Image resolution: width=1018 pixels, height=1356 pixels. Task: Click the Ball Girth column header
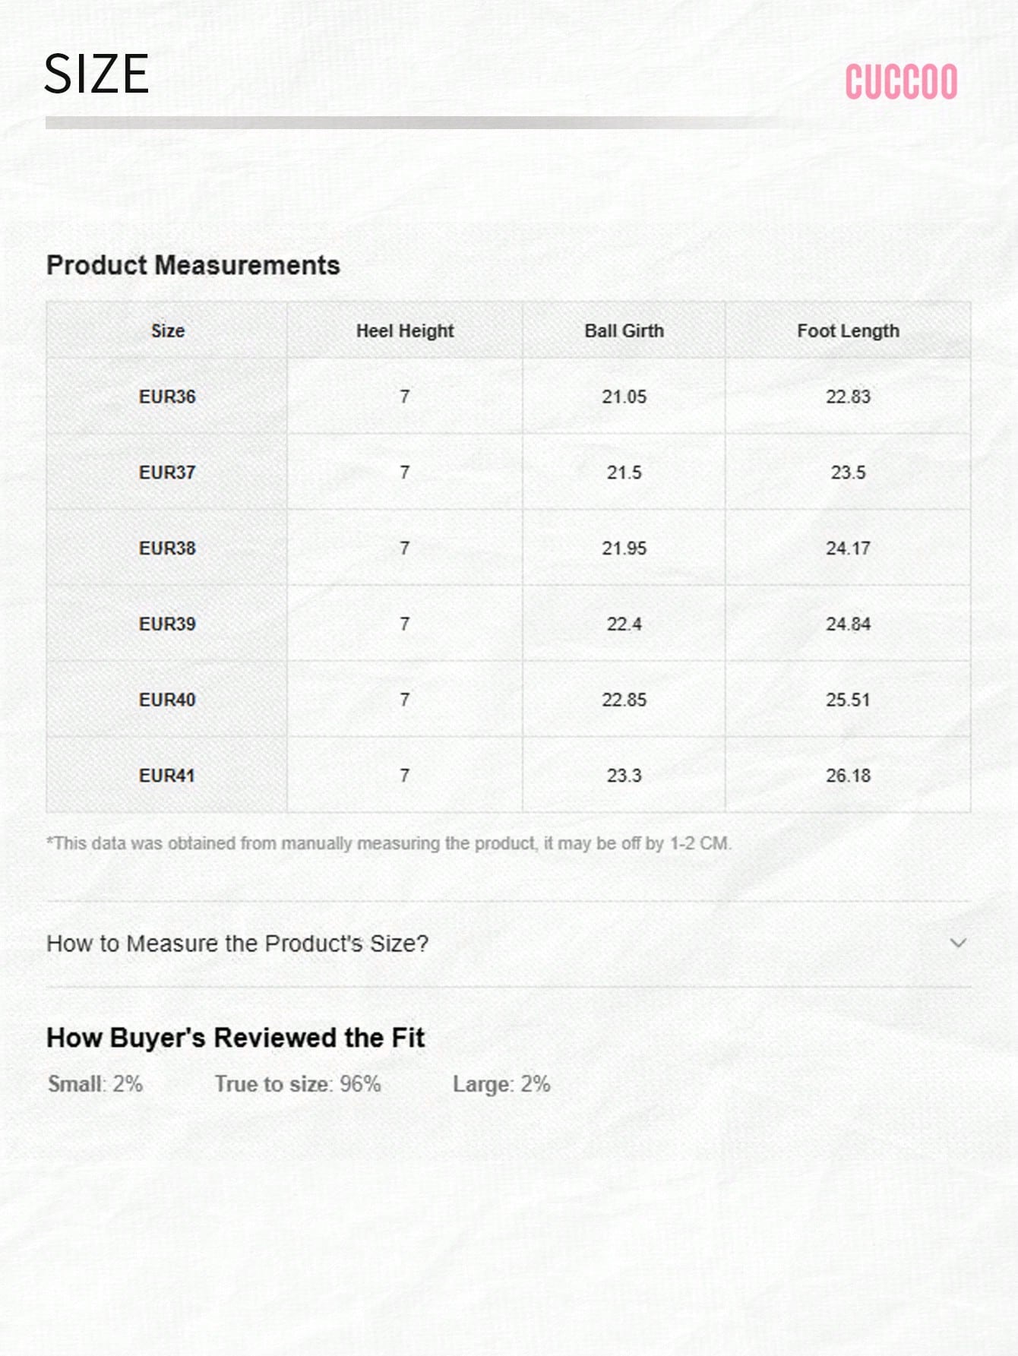point(624,331)
